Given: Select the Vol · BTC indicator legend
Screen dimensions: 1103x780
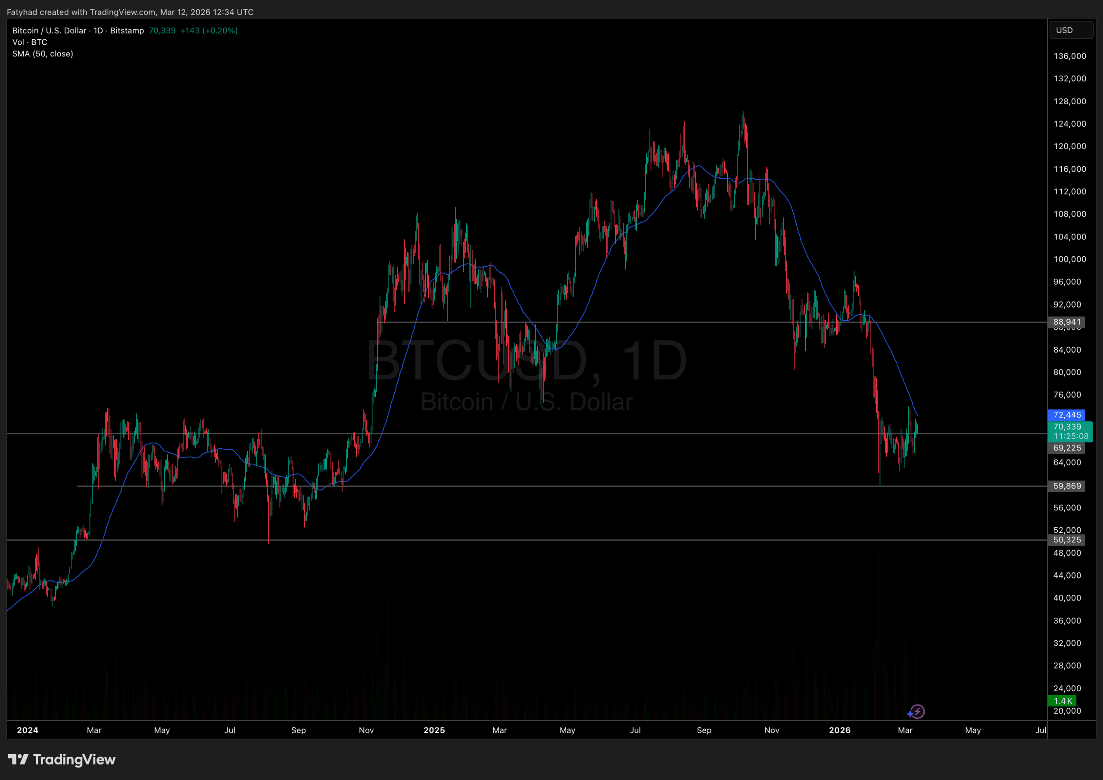Looking at the screenshot, I should coord(30,42).
